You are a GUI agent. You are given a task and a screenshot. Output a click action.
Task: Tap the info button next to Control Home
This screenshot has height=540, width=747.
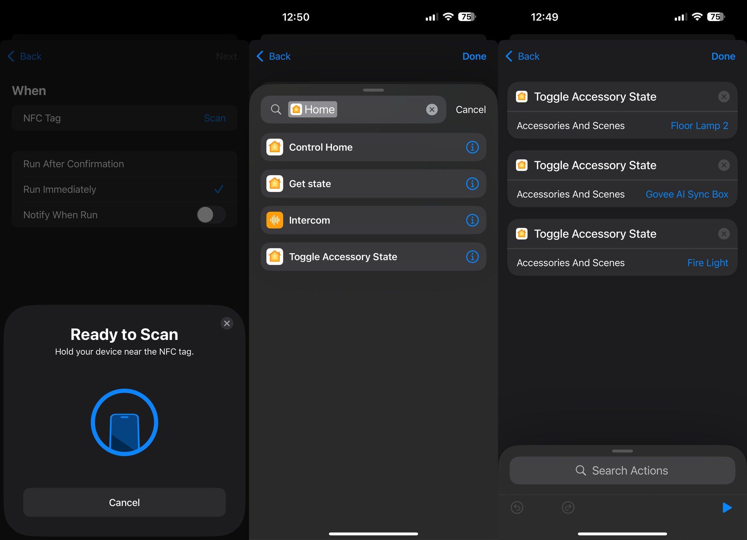tap(473, 147)
